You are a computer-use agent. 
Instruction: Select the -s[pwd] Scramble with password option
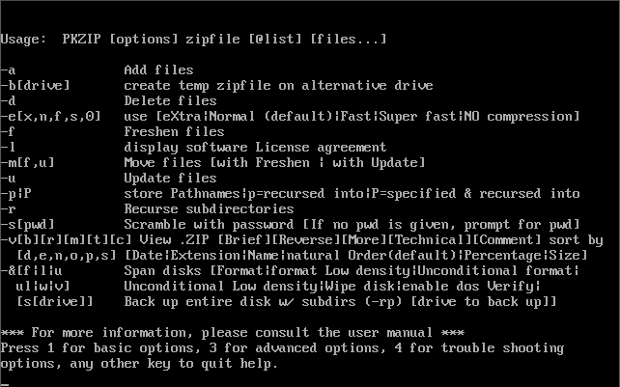point(290,224)
